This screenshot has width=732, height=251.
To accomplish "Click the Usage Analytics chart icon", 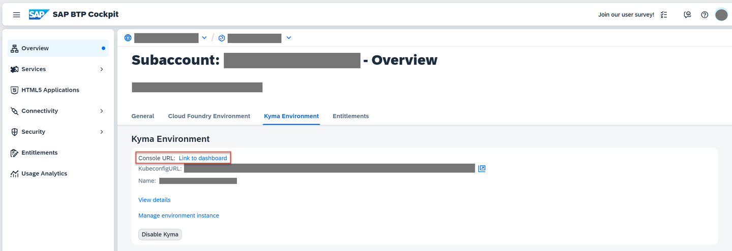I will click(15, 173).
